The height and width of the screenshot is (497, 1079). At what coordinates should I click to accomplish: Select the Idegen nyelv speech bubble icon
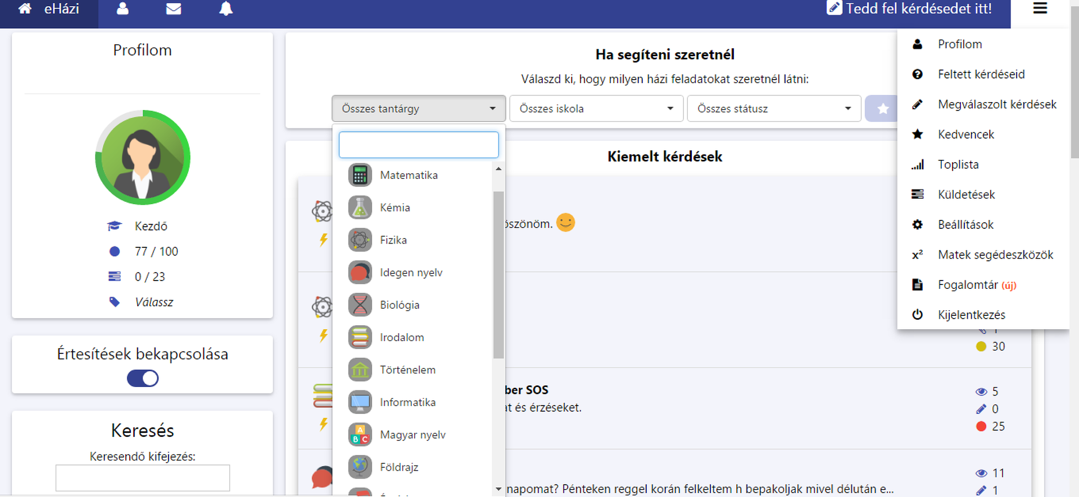tap(360, 273)
